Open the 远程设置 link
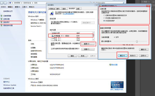 (6, 19)
